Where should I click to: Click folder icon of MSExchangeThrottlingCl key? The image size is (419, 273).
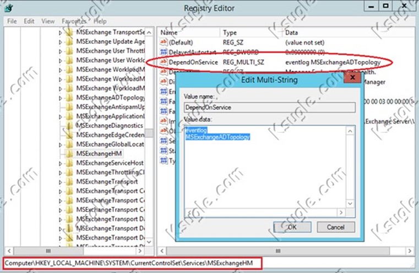click(69, 172)
